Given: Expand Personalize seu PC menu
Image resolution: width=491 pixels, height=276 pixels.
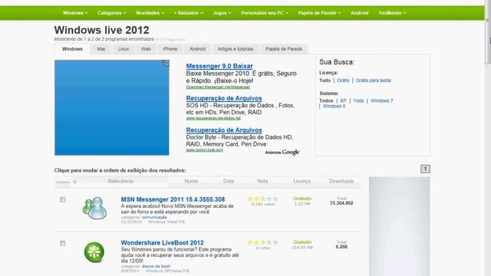Looking at the screenshot, I should (265, 13).
